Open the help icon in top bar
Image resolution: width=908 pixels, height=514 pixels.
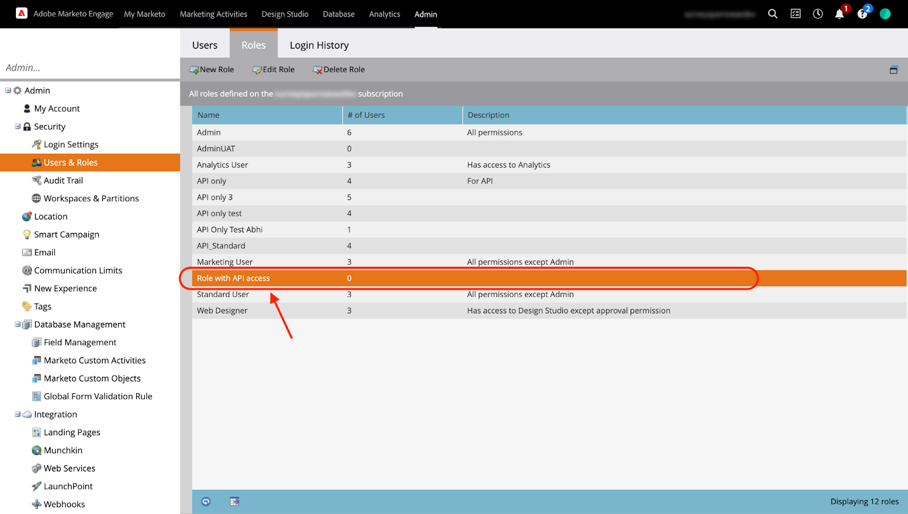coord(862,14)
